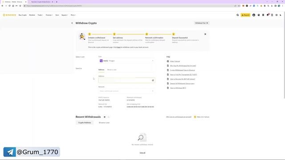The height and width of the screenshot is (160, 285).
Task: Reload the page with browser refresh icon
Action: tap(9, 6)
